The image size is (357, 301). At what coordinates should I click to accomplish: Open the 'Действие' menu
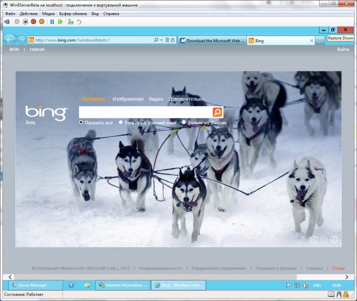29,14
